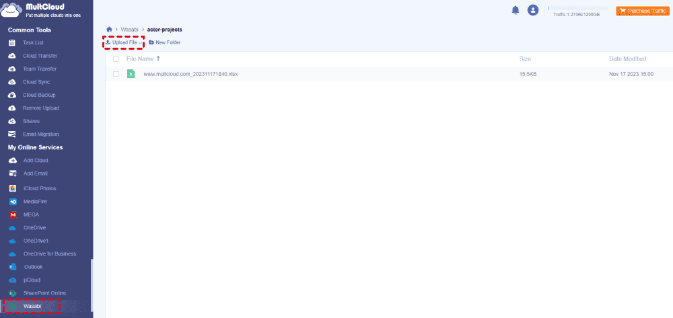Sort by Size column header
Screen dimensions: 673x318
coord(525,58)
